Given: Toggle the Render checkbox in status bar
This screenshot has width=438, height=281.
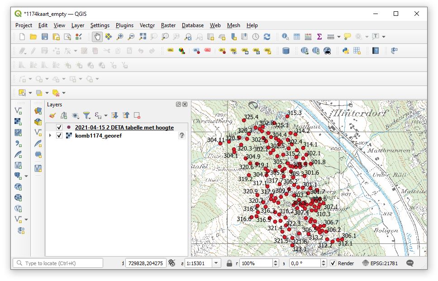Looking at the screenshot, I should pos(333,263).
